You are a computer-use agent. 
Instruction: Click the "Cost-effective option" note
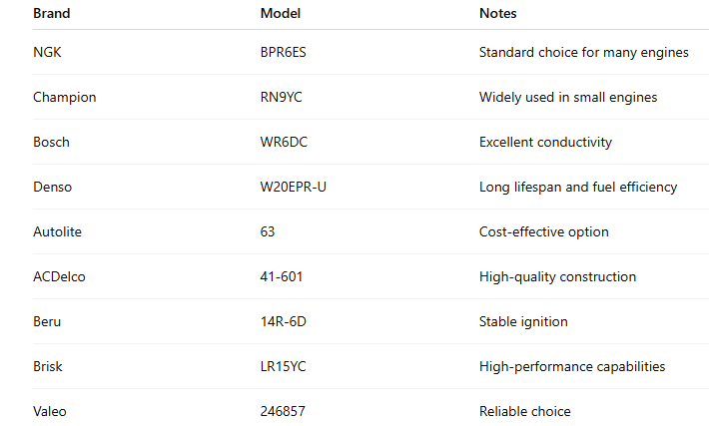[x=544, y=231]
